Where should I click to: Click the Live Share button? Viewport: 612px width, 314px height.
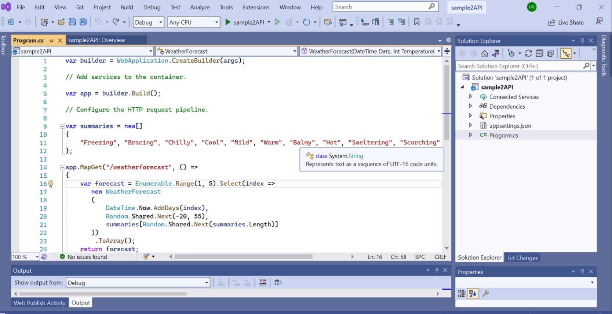pyautogui.click(x=566, y=22)
